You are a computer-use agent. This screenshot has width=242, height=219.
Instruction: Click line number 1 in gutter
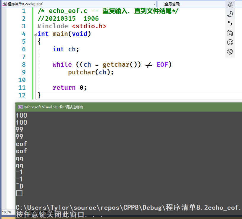(24, 11)
